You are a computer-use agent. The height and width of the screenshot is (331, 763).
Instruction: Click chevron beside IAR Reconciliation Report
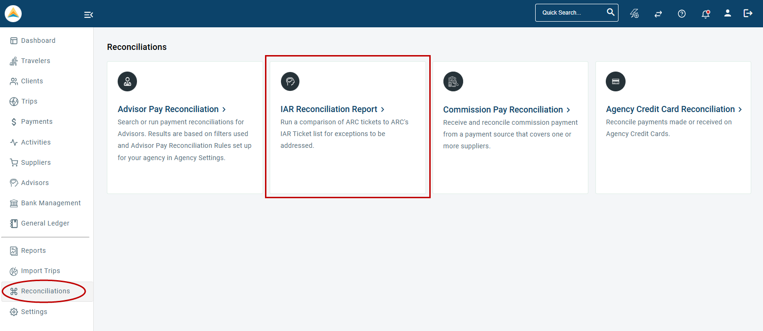[383, 109]
